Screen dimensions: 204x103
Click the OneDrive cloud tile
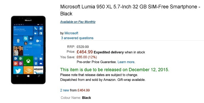41,63
